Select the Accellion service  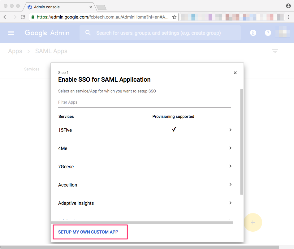tap(67, 185)
